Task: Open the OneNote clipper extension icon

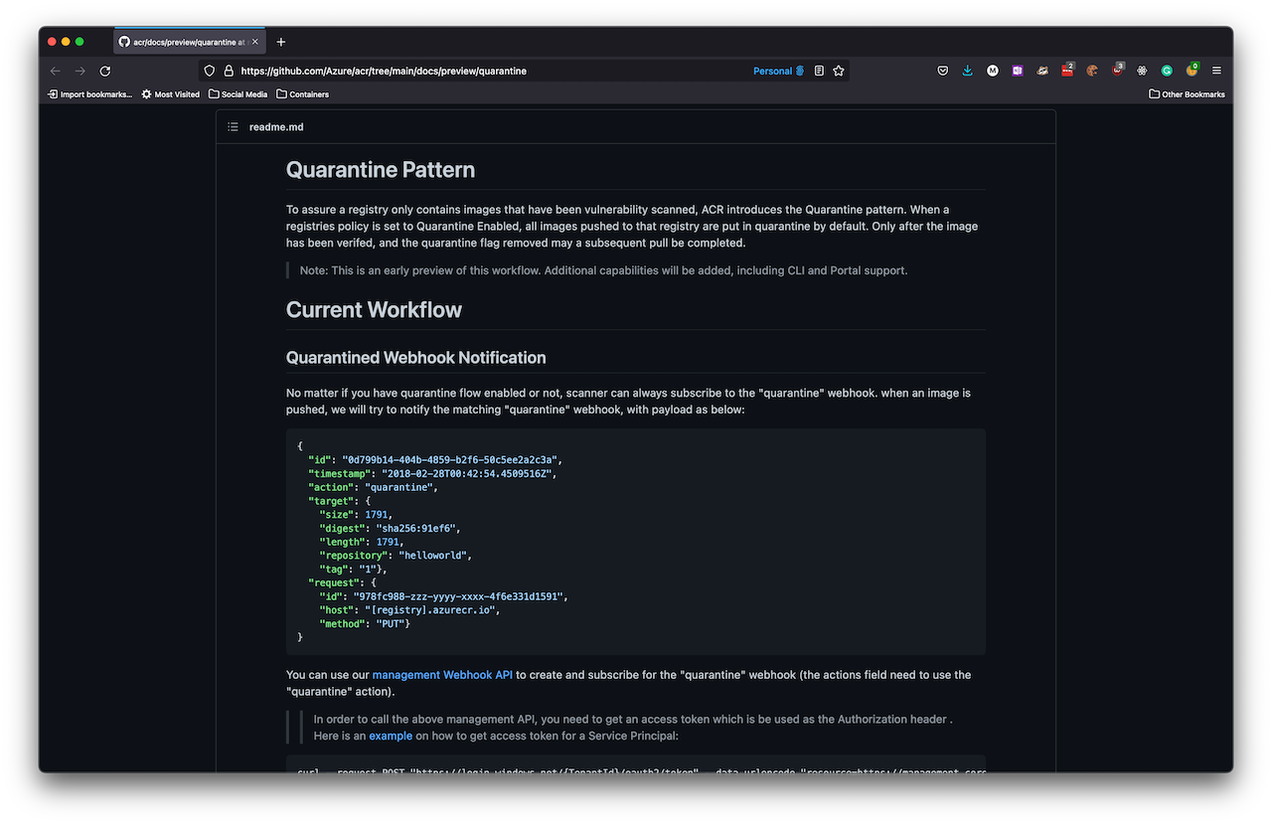Action: (x=1018, y=71)
